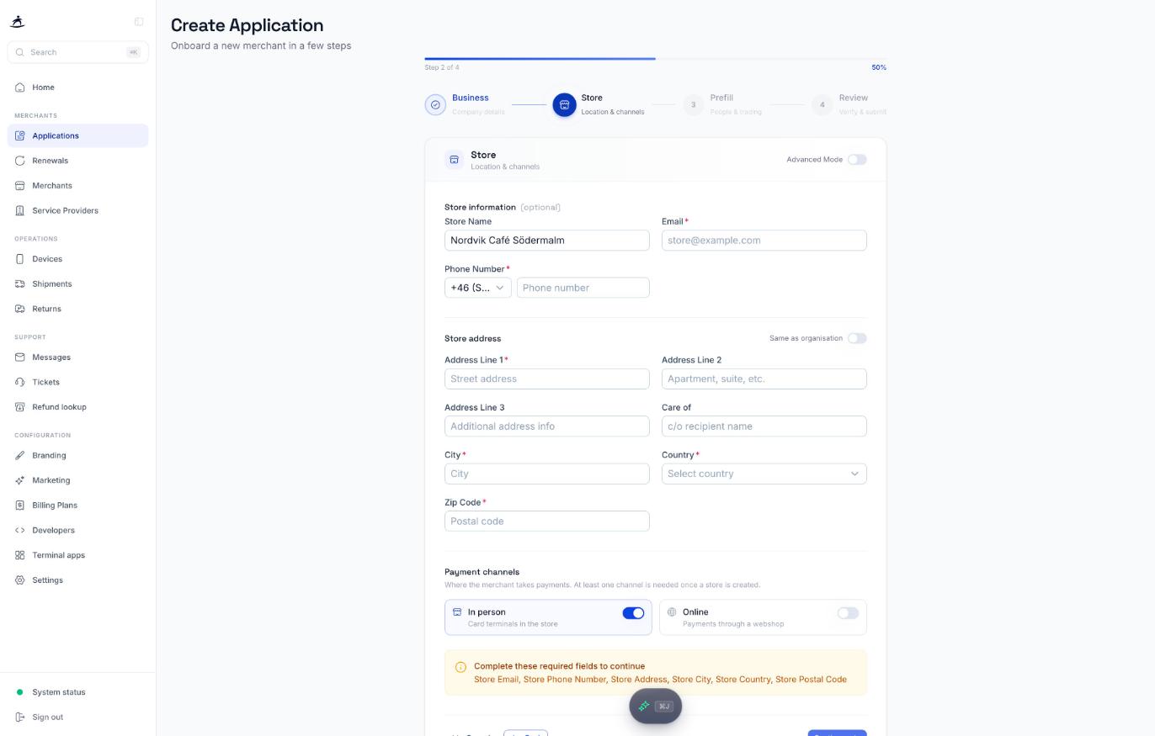This screenshot has width=1155, height=736.
Task: Click the Terminal apps grid icon
Action: pos(20,555)
